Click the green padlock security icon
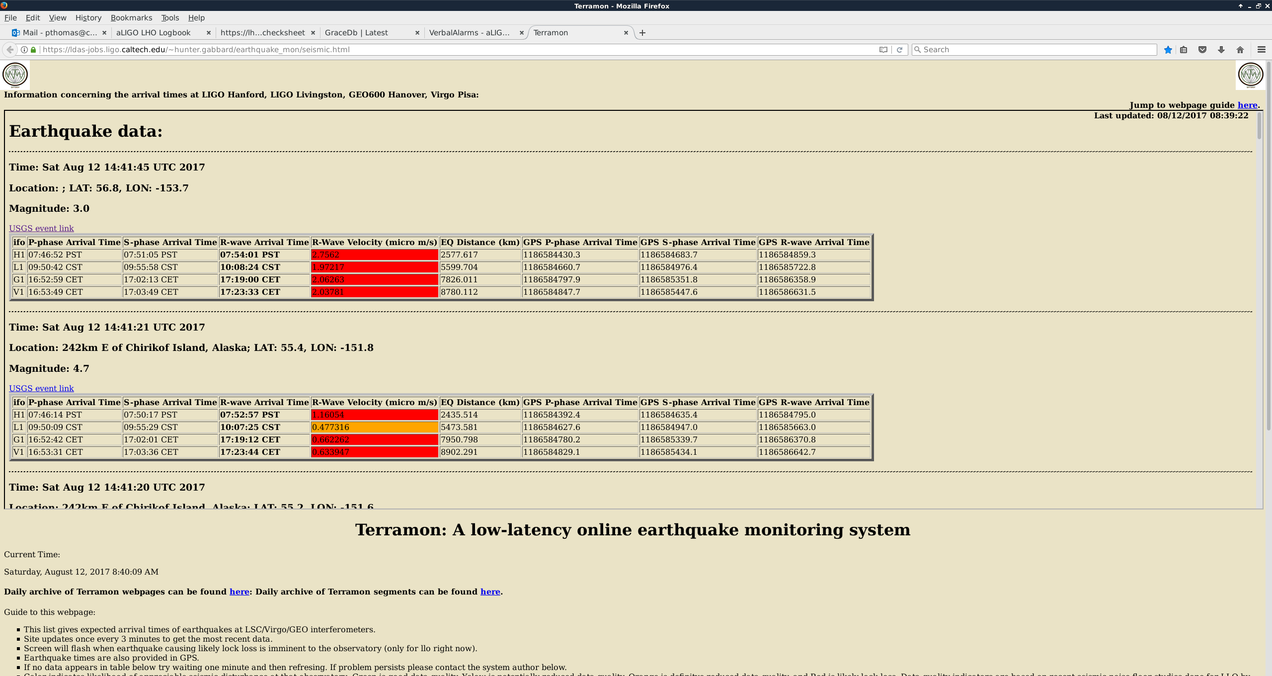 33,50
